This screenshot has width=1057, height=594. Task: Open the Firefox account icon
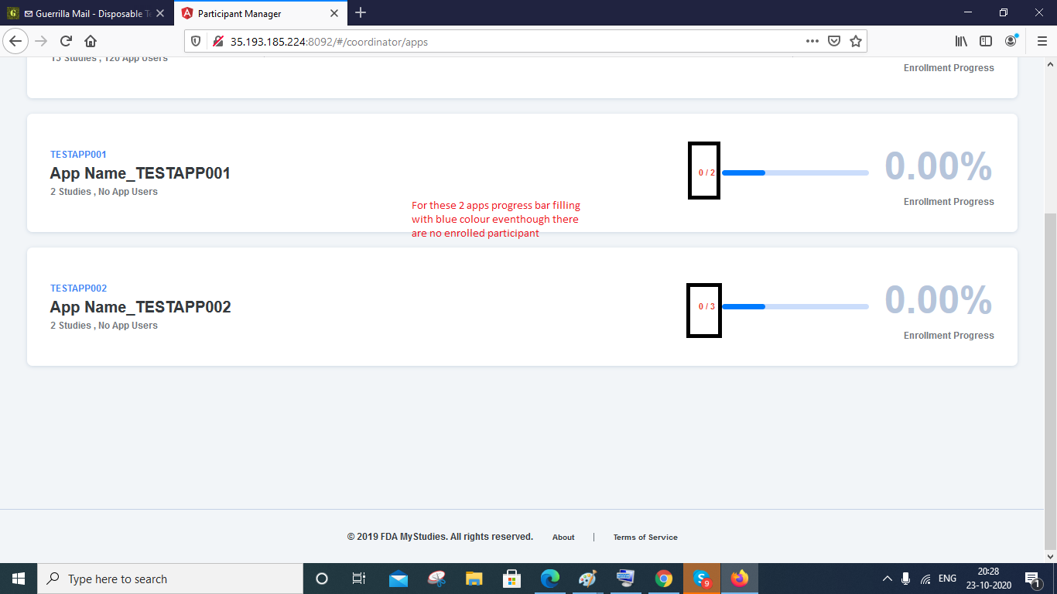click(x=1011, y=41)
